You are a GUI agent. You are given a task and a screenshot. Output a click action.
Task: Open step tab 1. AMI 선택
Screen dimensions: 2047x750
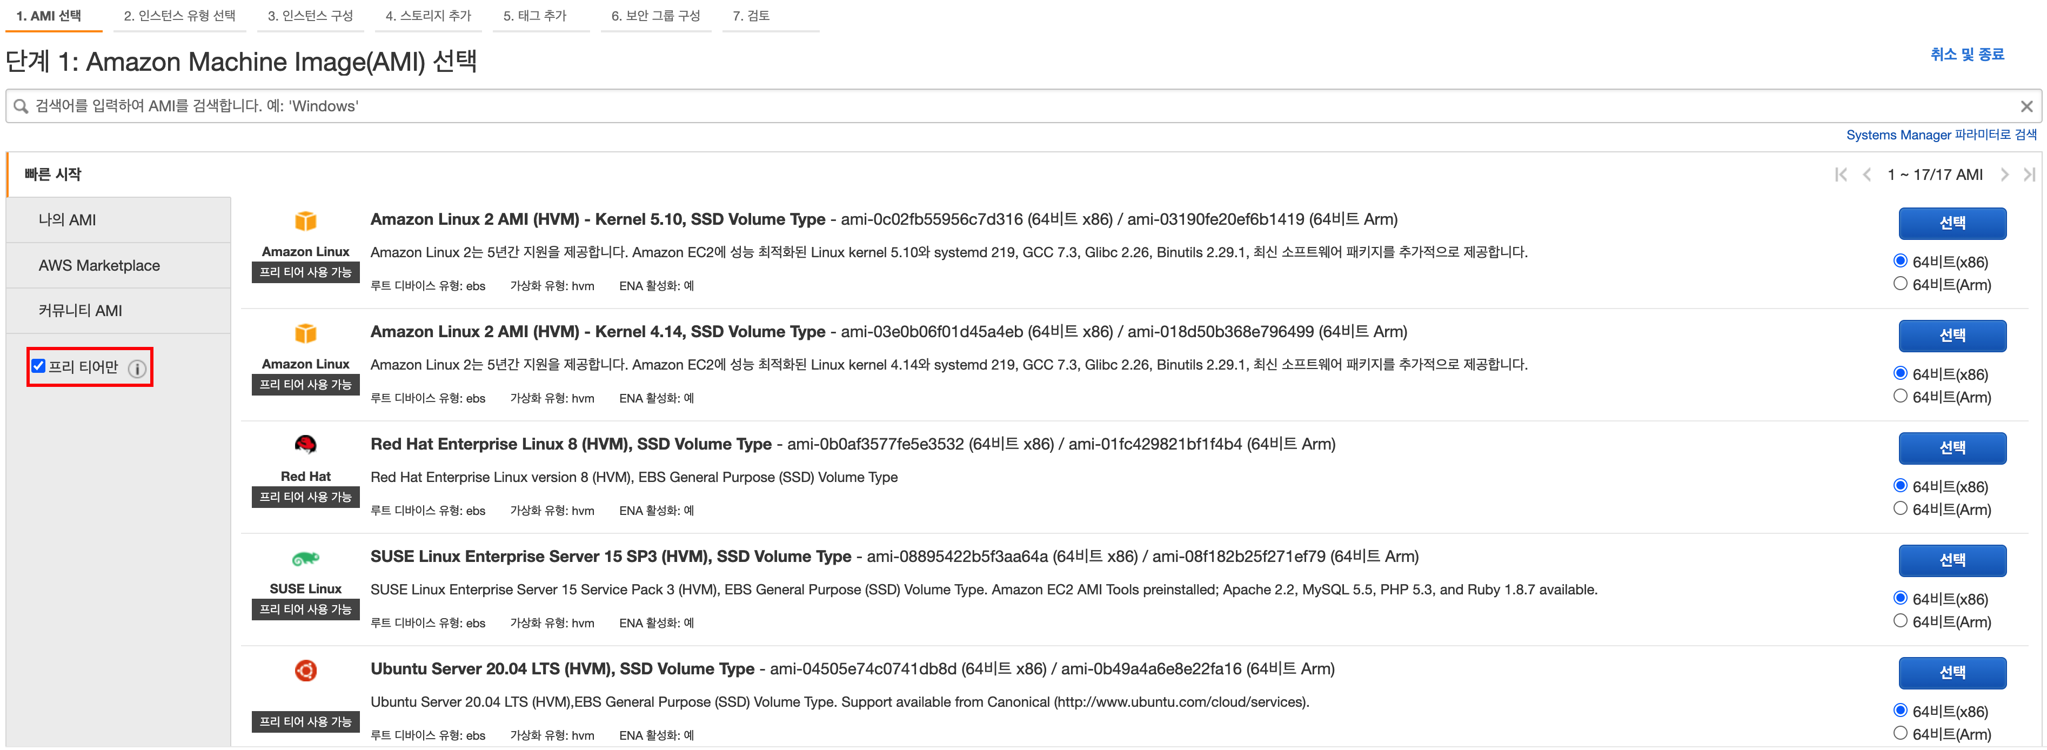[x=53, y=16]
